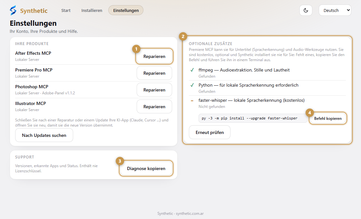
Task: Click the pip install command text box
Action: pyautogui.click(x=253, y=118)
